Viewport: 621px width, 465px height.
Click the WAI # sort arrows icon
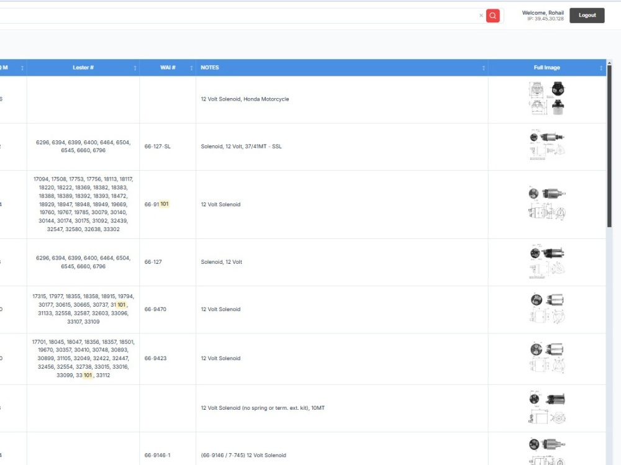(191, 68)
